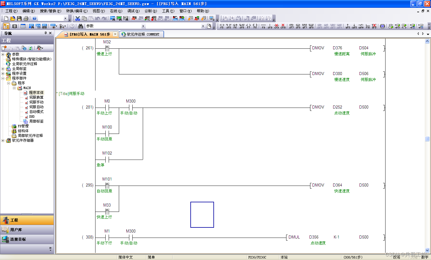The width and height of the screenshot is (431, 260).
Task: Click the inline ST box icon
Action: (383, 26)
